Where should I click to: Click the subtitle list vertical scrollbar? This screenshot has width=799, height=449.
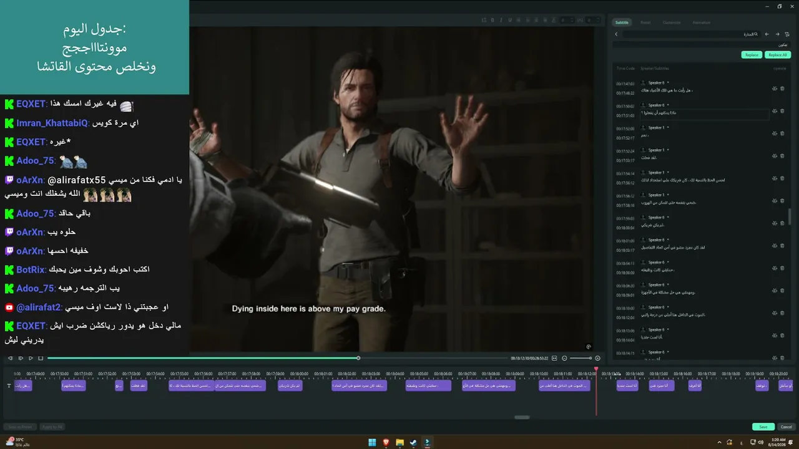(790, 216)
